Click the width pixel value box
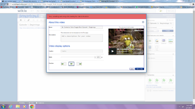Screen dimensions: 195x109 click(x=98, y=57)
